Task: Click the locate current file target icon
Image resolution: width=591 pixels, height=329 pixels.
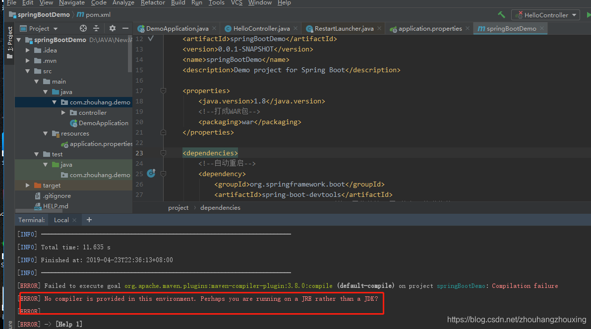Action: [83, 28]
